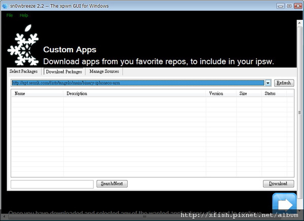
Task: Click the Search/Next button
Action: [x=112, y=183]
